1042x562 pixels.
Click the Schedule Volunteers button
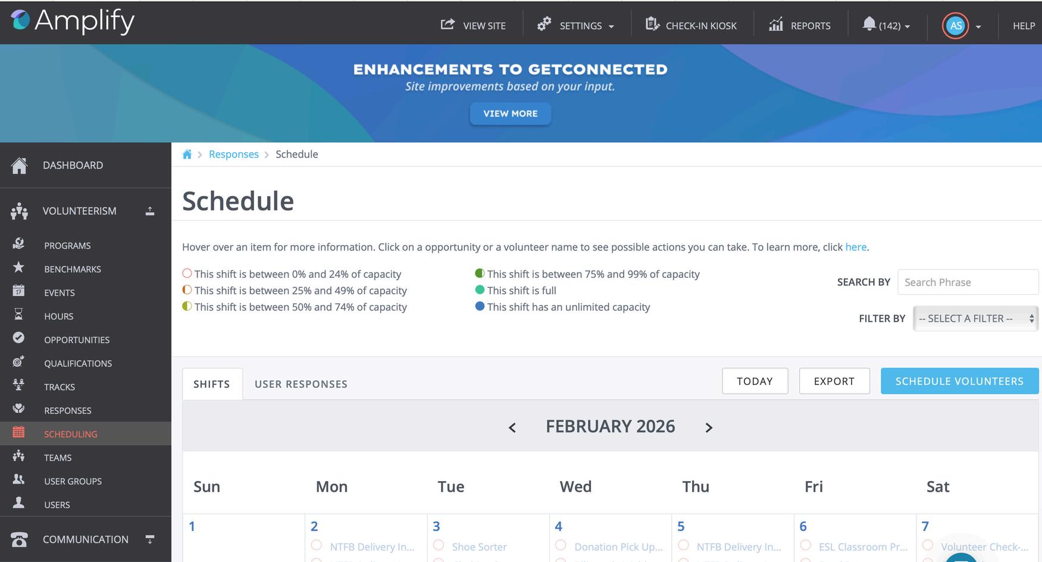point(959,381)
